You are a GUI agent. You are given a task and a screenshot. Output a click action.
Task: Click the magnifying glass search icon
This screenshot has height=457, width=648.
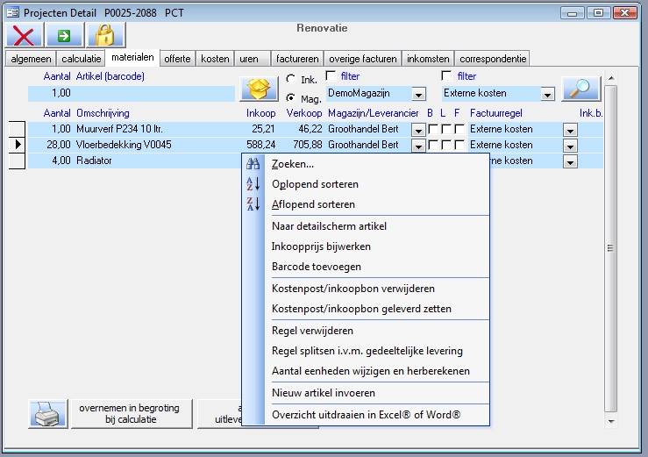[580, 89]
